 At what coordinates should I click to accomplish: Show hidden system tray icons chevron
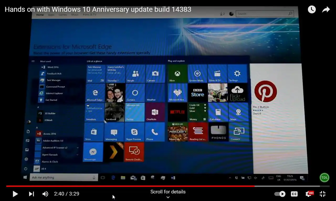pos(230,178)
